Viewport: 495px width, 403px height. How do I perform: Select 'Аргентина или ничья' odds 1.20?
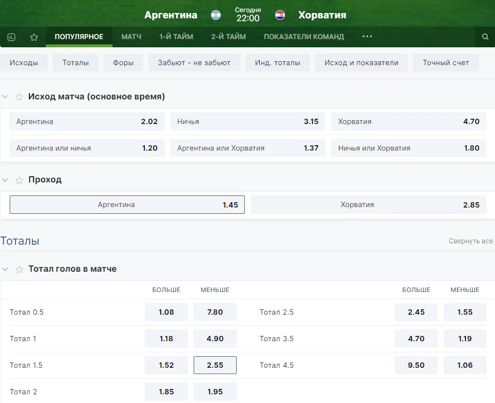click(x=87, y=148)
